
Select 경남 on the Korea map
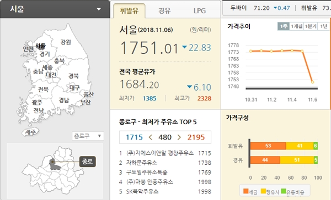click(64, 100)
